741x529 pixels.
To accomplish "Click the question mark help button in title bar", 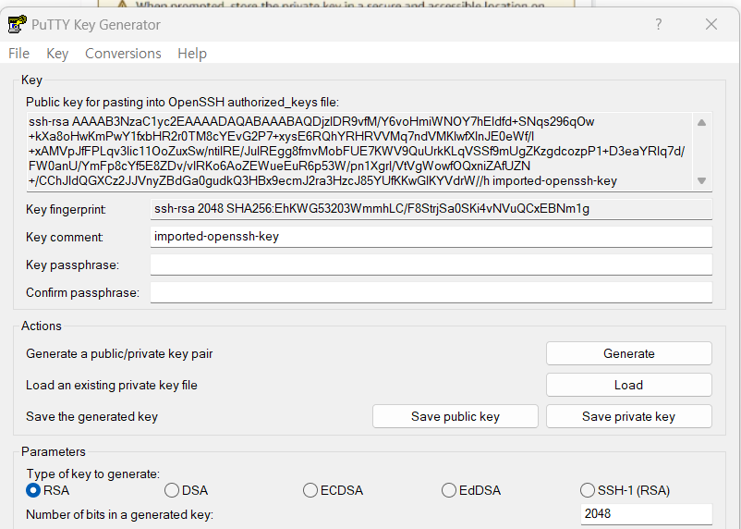I will (x=658, y=24).
